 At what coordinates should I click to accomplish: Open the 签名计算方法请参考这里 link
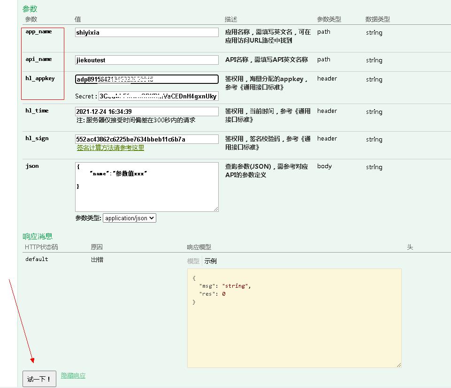click(x=110, y=148)
